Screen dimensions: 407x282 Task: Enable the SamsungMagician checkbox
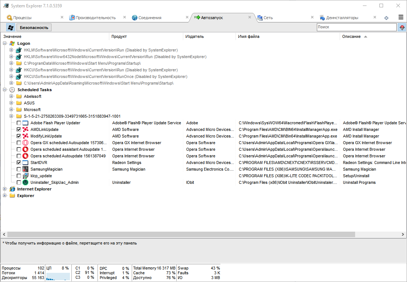(x=19, y=169)
